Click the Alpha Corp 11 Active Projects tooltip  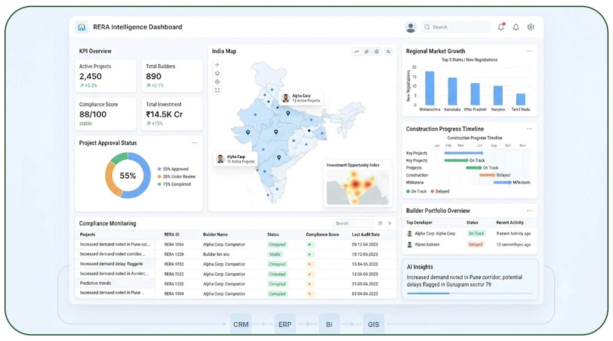pyautogui.click(x=235, y=159)
